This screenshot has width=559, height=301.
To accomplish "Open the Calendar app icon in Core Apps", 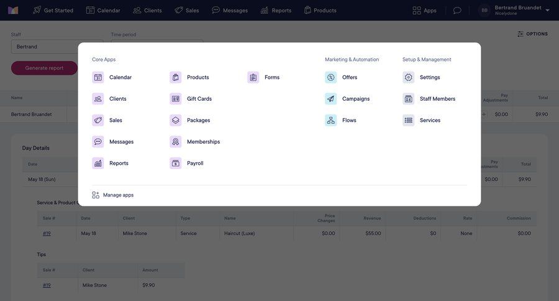I will (98, 77).
